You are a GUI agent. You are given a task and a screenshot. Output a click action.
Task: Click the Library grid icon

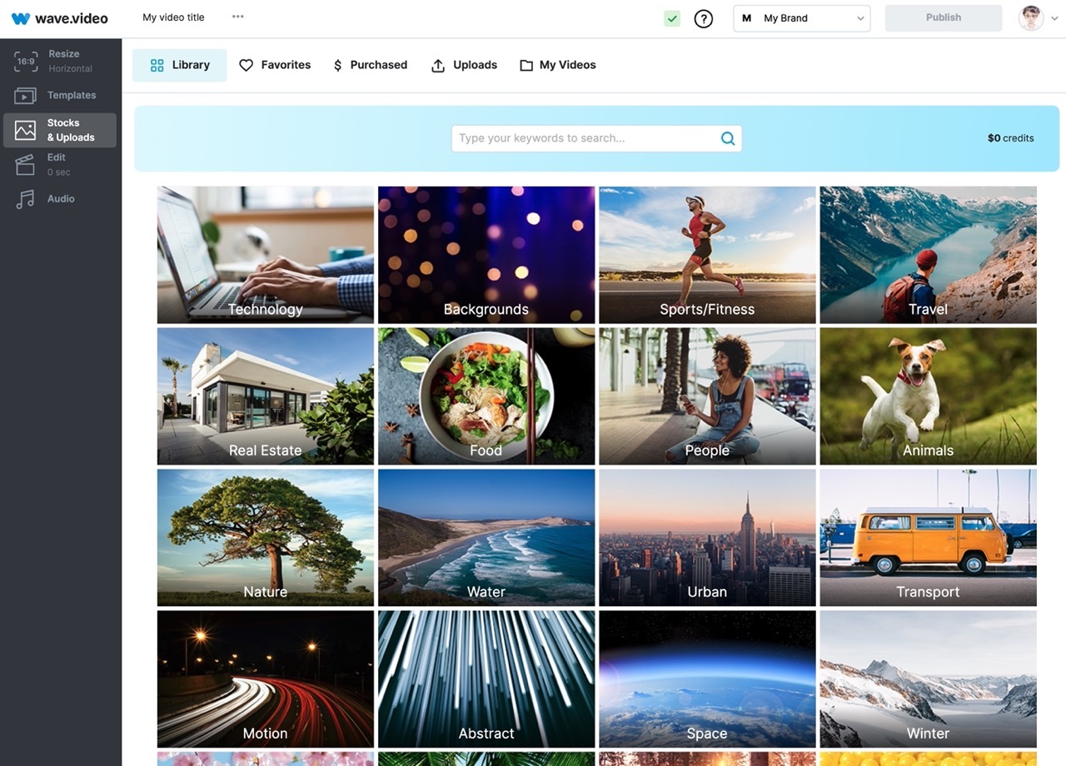157,65
